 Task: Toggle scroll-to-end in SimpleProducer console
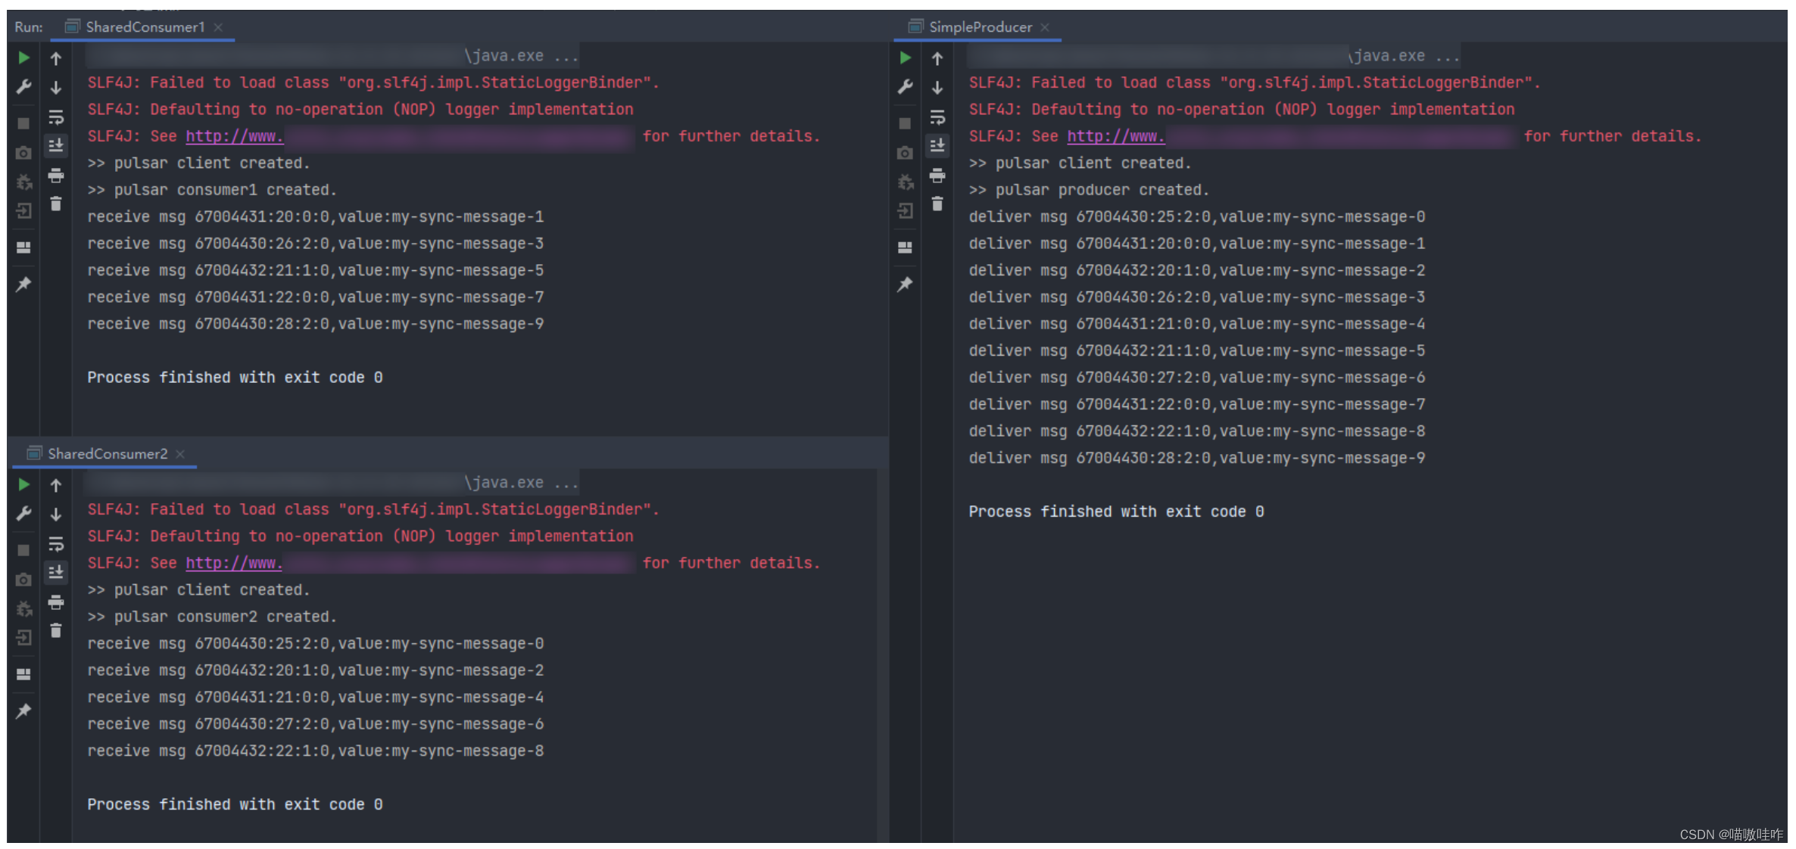[937, 145]
